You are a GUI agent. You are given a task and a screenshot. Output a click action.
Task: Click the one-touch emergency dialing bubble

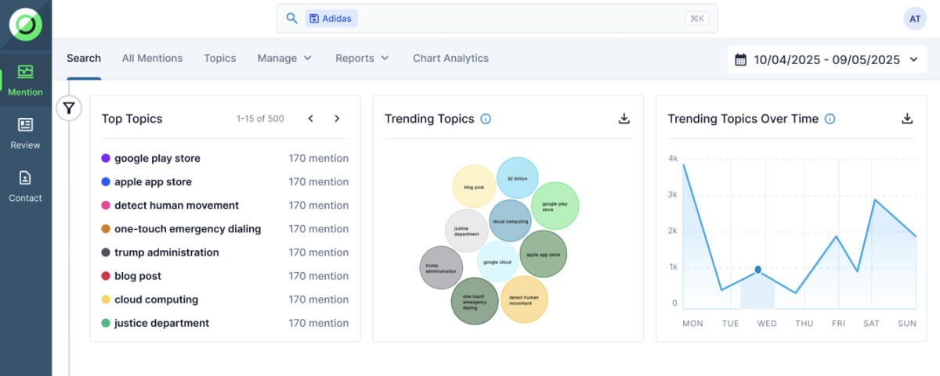coord(475,301)
